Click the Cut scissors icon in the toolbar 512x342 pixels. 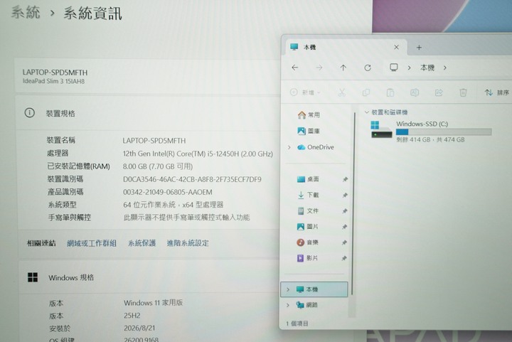tap(342, 92)
